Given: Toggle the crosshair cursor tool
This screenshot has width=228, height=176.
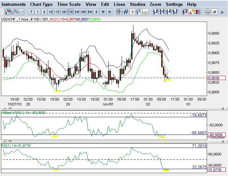Looking at the screenshot, I should (x=119, y=12).
